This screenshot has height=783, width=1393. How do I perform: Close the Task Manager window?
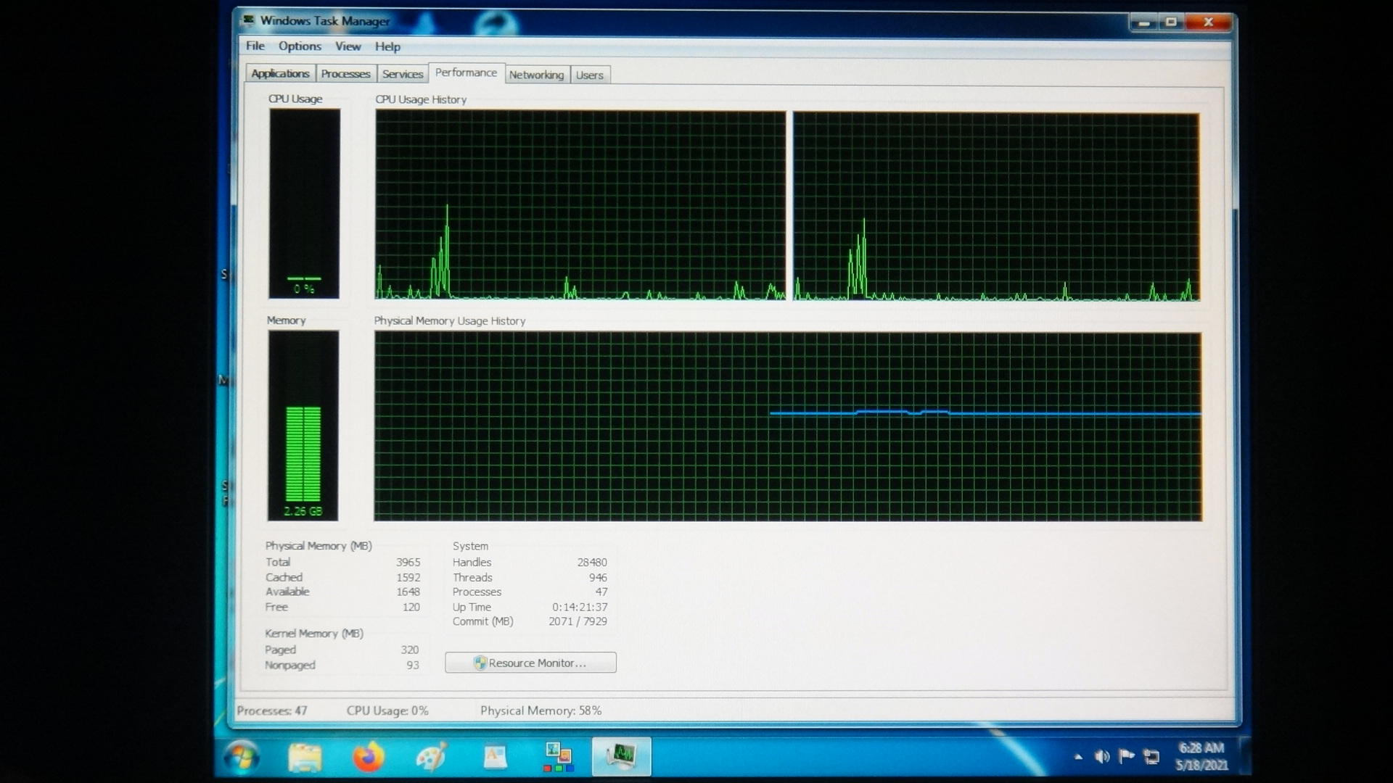coord(1208,22)
